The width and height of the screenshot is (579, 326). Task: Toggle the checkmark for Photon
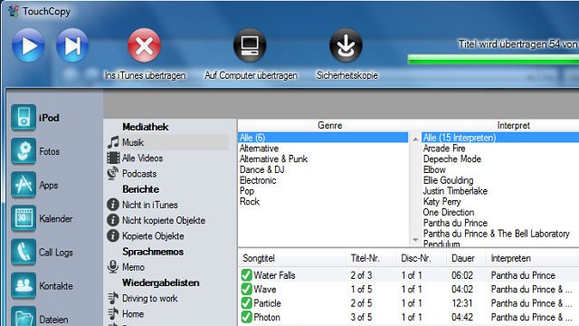tap(246, 317)
